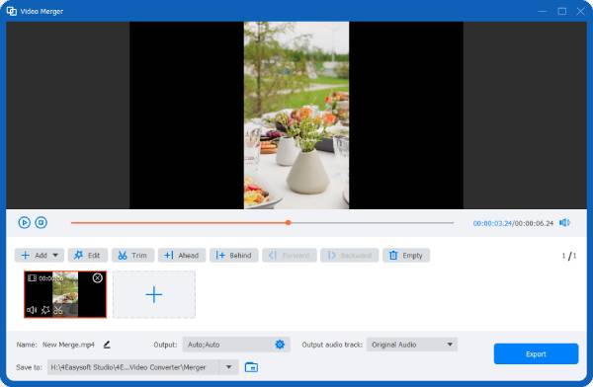Click the New Merge.mp4 file name
The image size is (593, 387).
pyautogui.click(x=68, y=345)
